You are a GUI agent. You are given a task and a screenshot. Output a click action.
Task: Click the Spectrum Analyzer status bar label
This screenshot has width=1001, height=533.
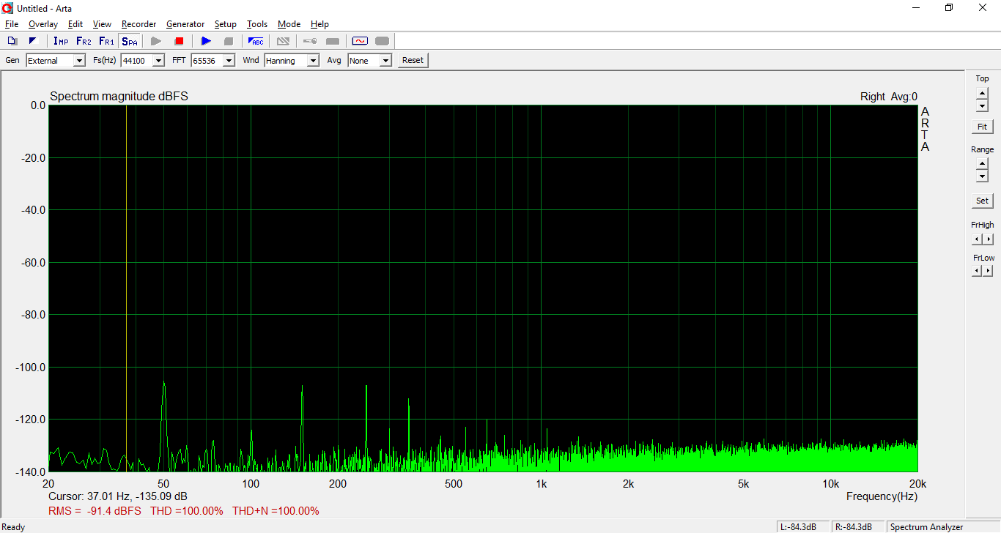pyautogui.click(x=927, y=527)
